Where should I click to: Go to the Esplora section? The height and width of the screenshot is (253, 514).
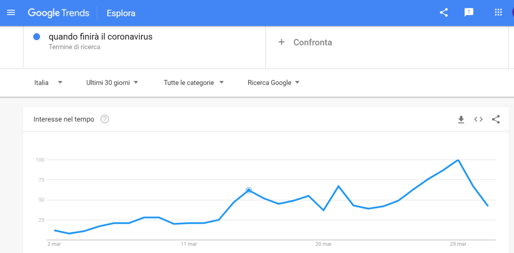(121, 13)
